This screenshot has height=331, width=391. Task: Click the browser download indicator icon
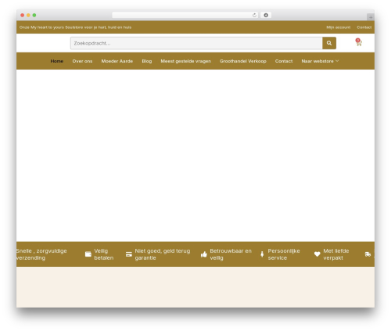tap(266, 16)
